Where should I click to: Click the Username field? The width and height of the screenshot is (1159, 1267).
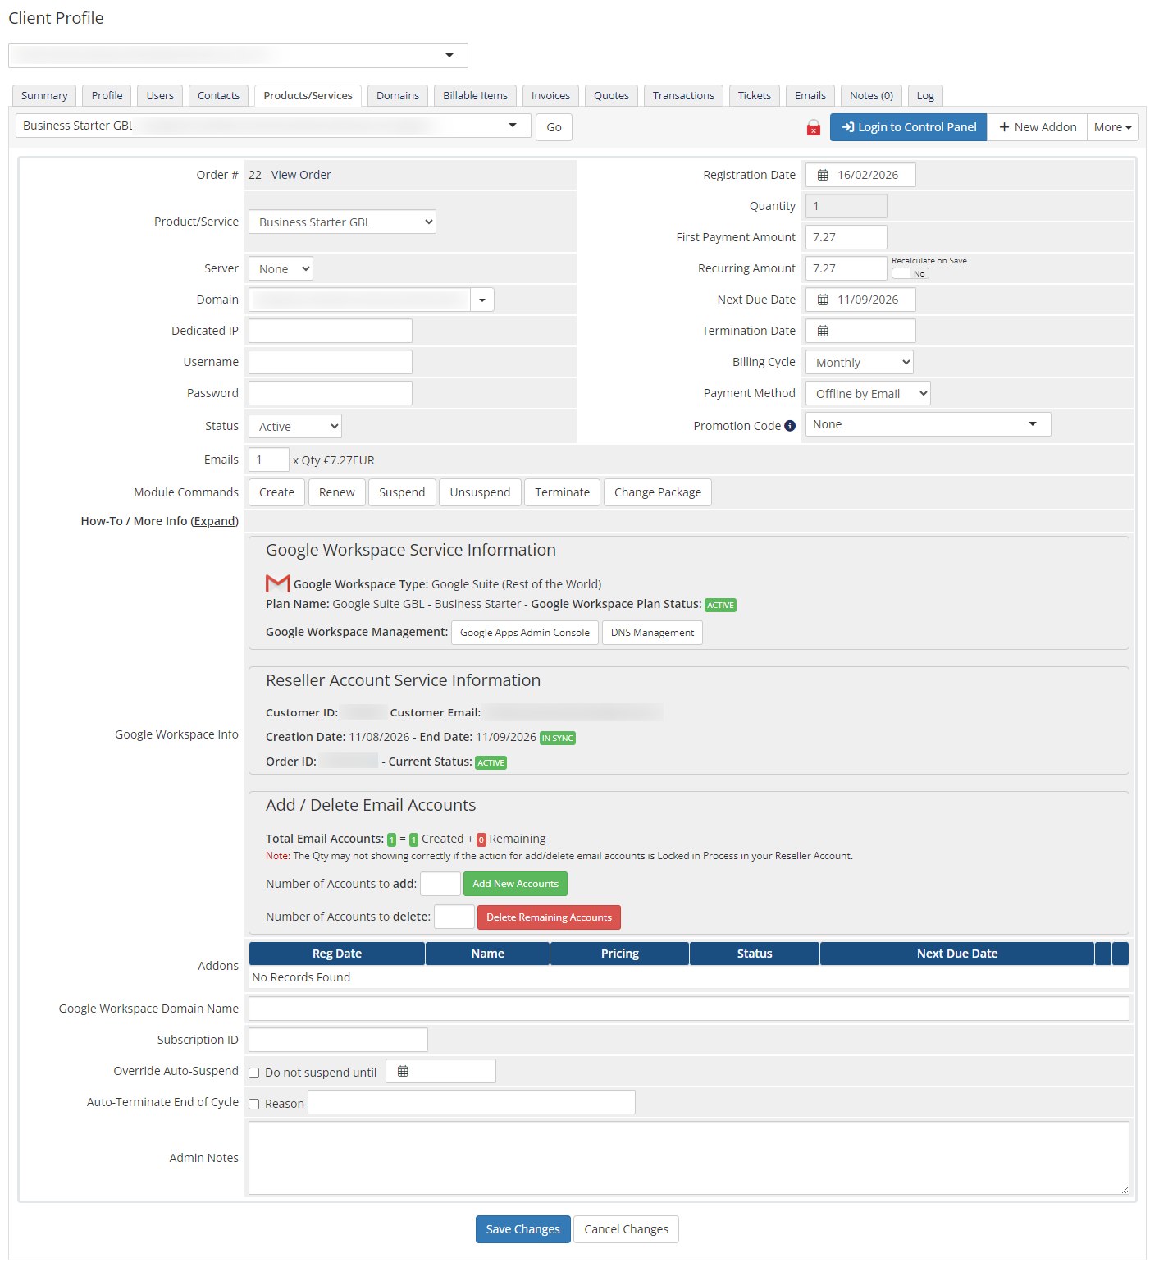point(331,362)
